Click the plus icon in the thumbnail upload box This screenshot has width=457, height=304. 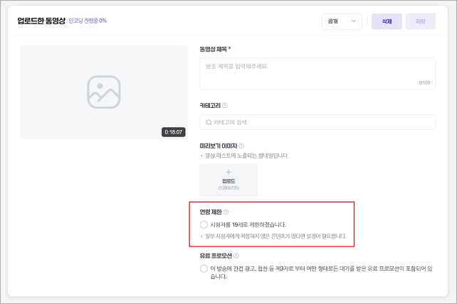(x=228, y=172)
